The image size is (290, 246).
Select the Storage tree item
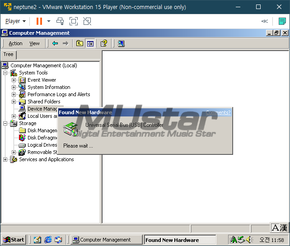(x=28, y=123)
